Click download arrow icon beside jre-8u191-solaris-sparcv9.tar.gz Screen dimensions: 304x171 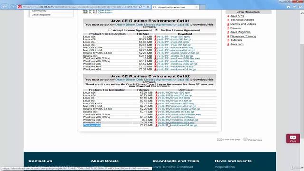pyautogui.click(x=155, y=53)
